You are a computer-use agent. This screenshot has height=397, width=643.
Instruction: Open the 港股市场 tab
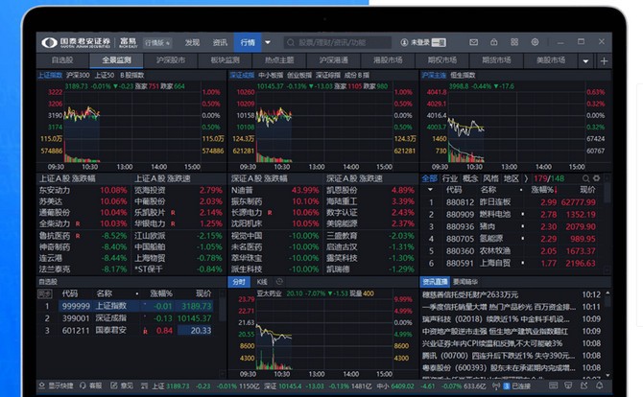click(388, 60)
